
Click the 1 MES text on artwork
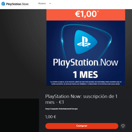pyautogui.click(x=85, y=75)
